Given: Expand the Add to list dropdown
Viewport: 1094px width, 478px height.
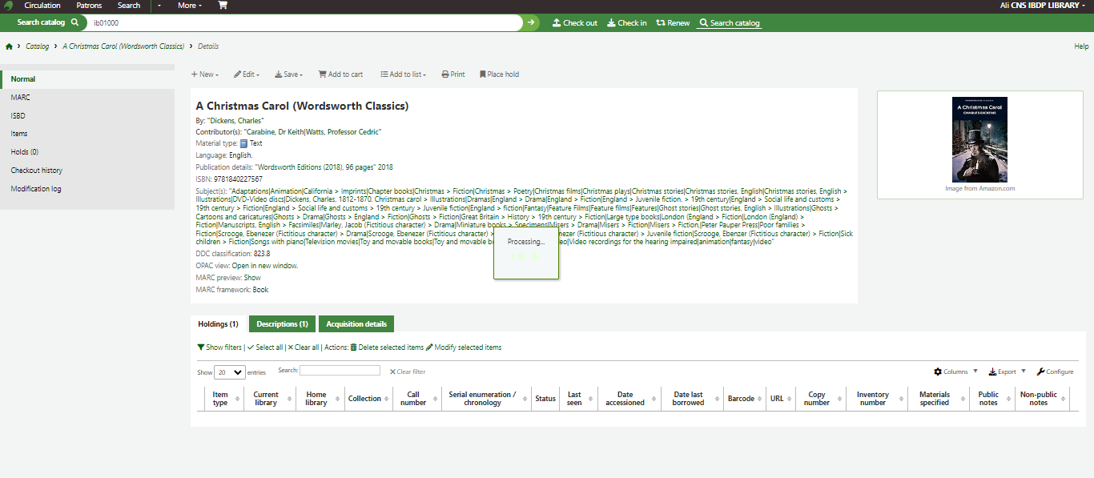Looking at the screenshot, I should pos(403,74).
